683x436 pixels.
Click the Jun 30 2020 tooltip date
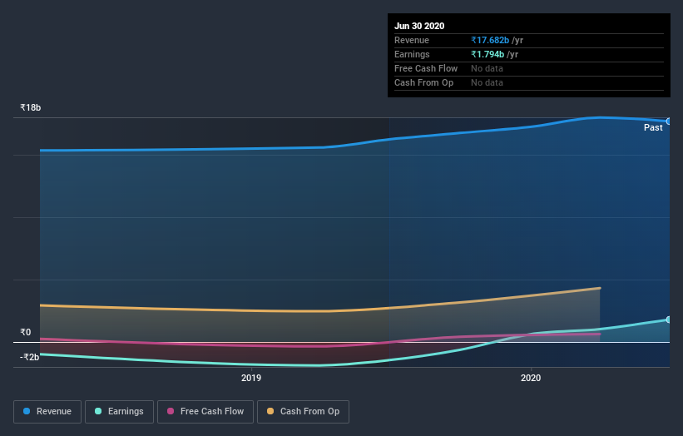pos(419,26)
